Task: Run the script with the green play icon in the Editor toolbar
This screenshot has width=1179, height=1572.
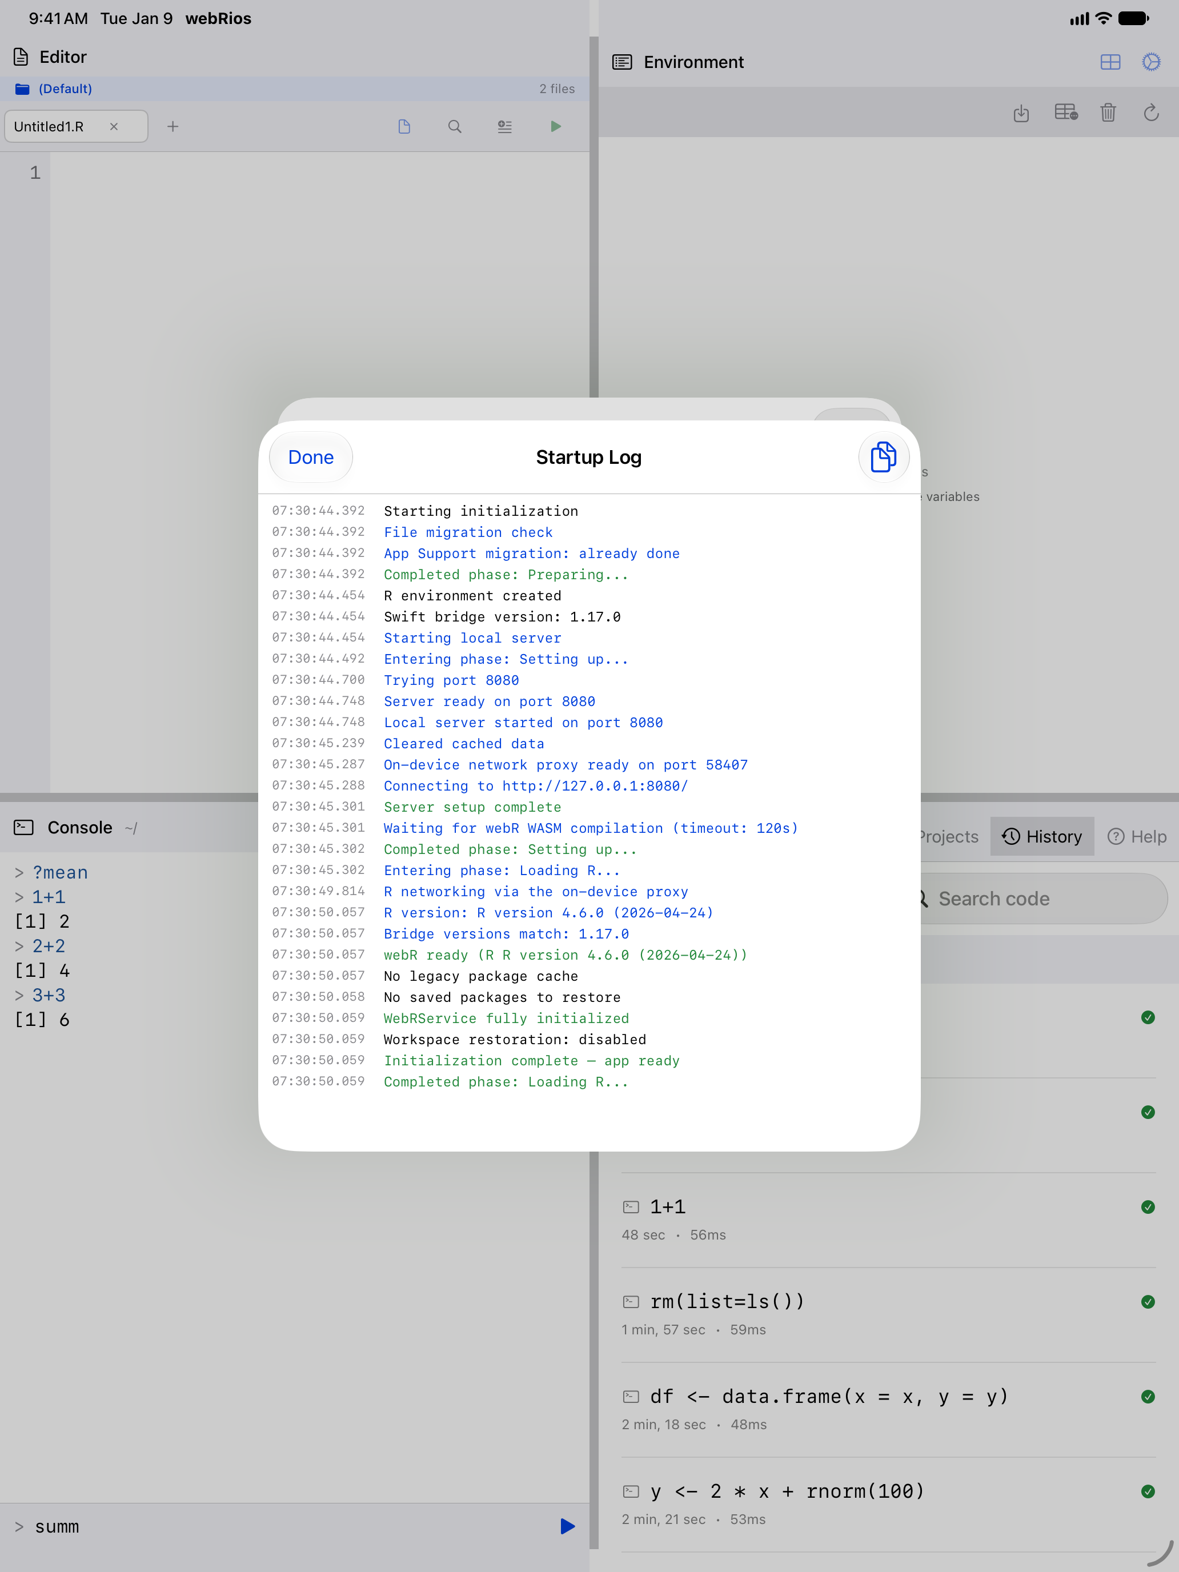Action: [556, 126]
